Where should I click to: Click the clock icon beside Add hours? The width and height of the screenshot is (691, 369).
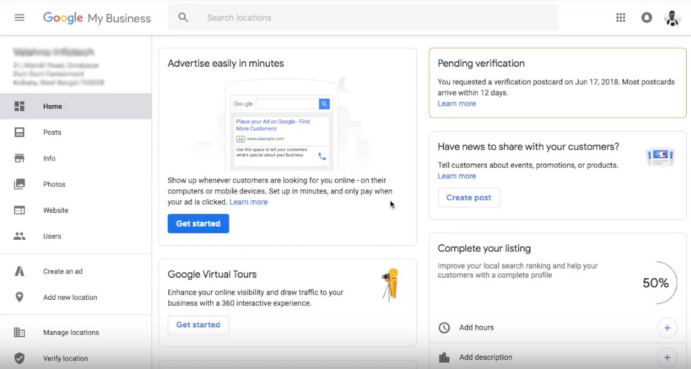(x=444, y=328)
